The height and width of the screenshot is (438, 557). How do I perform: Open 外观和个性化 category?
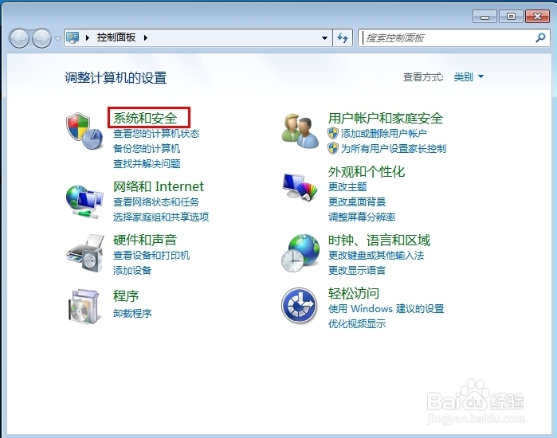pos(367,171)
